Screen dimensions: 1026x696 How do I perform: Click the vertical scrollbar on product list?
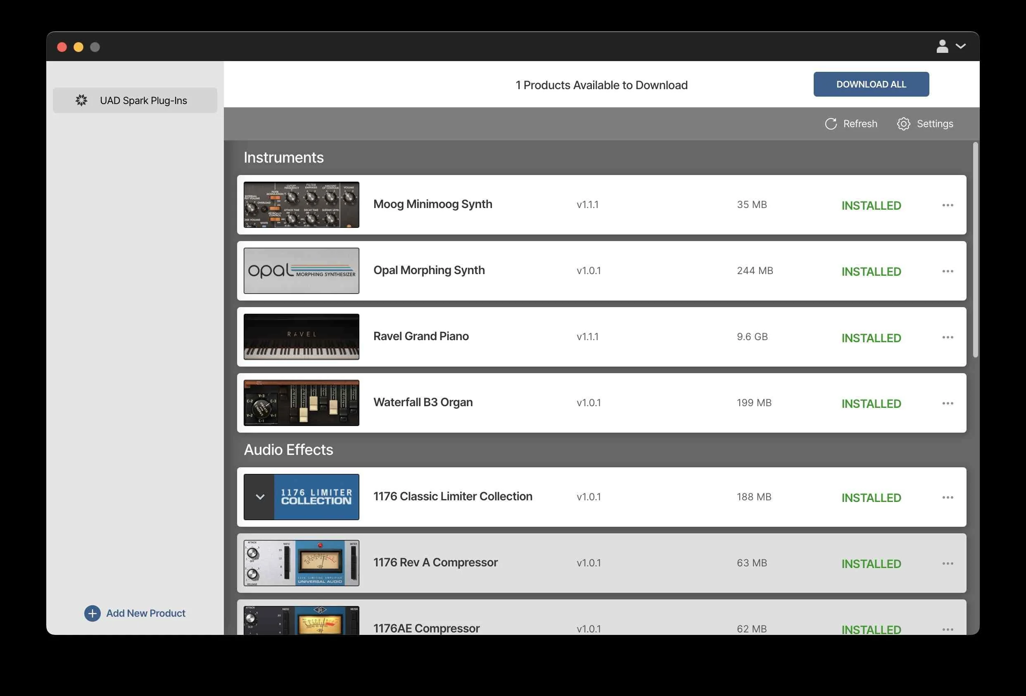pyautogui.click(x=975, y=250)
